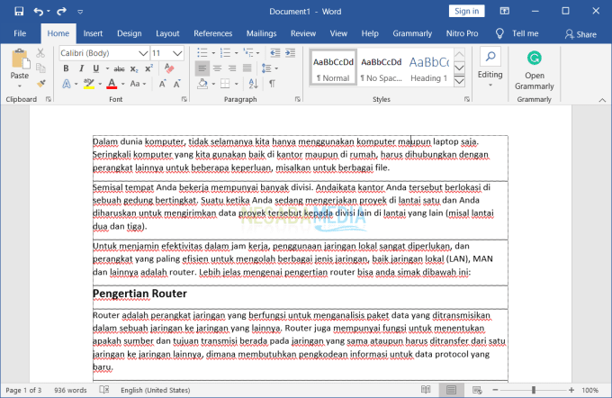Select the Format Painter brush

[40, 83]
